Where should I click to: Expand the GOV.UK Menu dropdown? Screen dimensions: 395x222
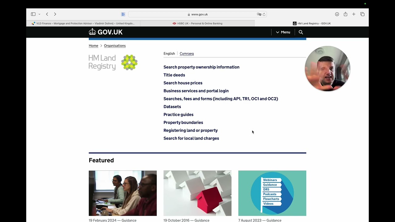283,32
